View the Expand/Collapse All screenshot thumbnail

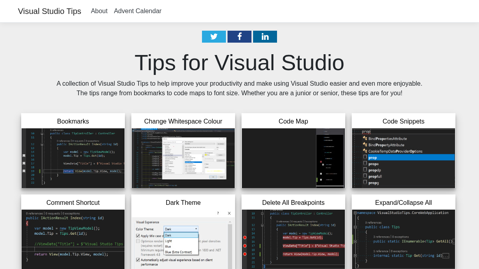(x=404, y=239)
